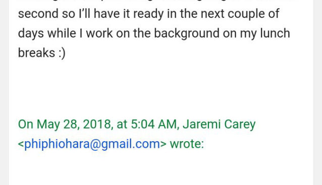
Task: Click the word "days" at line start
Action: tap(31, 33)
